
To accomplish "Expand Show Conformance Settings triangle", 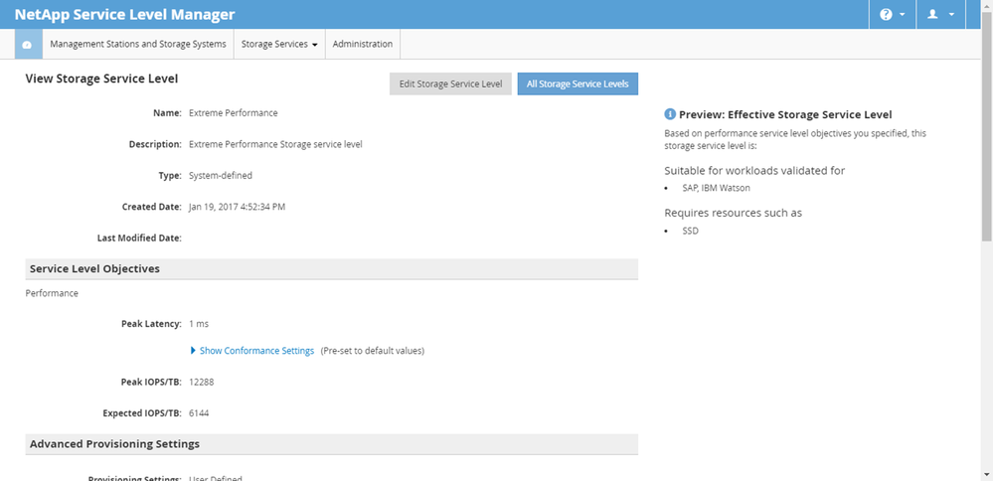I will [x=193, y=351].
